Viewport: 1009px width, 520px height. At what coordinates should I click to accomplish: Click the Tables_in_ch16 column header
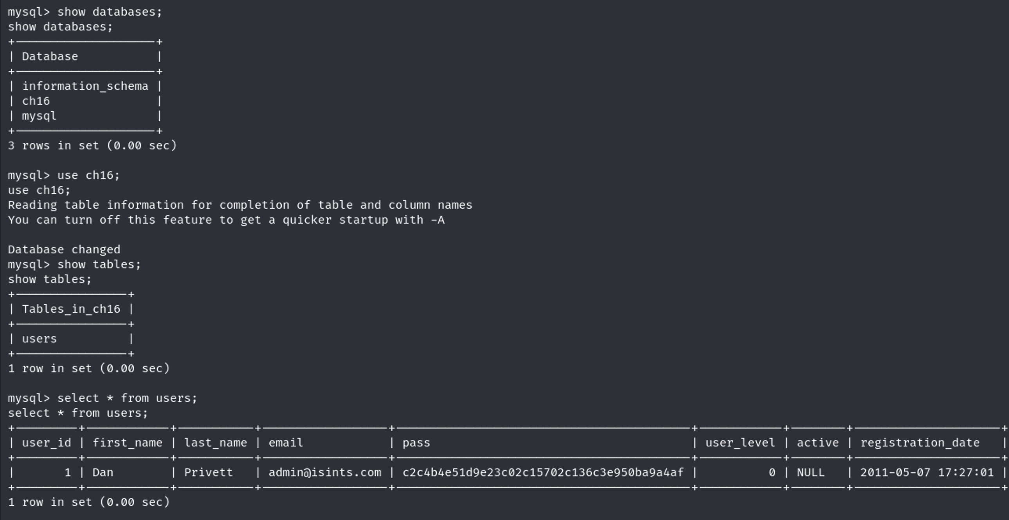[71, 309]
